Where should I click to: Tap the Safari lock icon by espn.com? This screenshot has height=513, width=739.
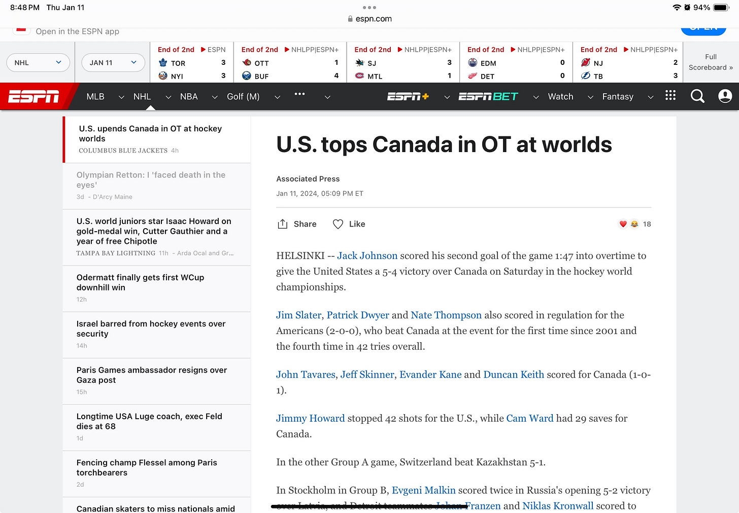pyautogui.click(x=350, y=19)
